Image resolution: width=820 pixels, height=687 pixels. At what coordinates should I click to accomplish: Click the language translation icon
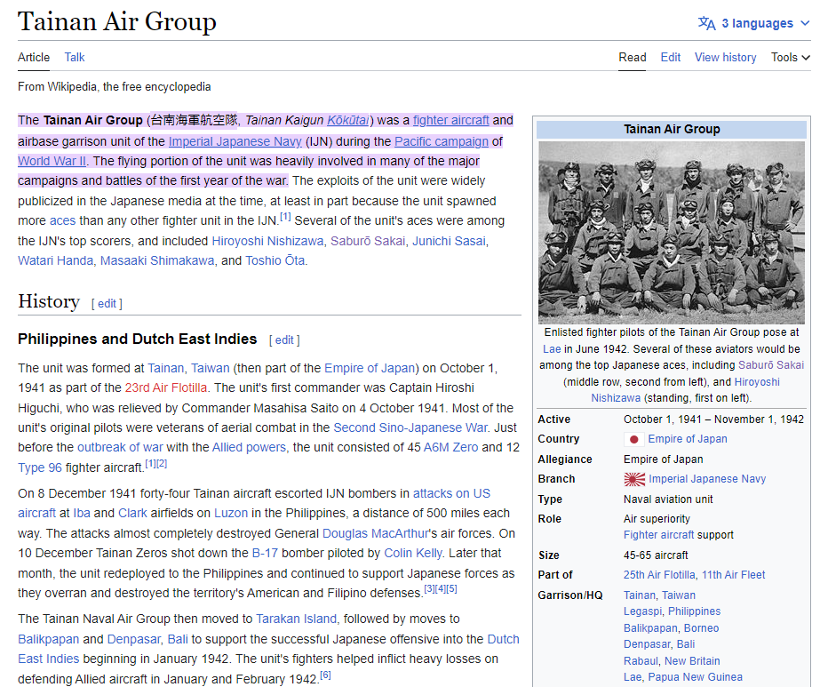click(x=706, y=23)
